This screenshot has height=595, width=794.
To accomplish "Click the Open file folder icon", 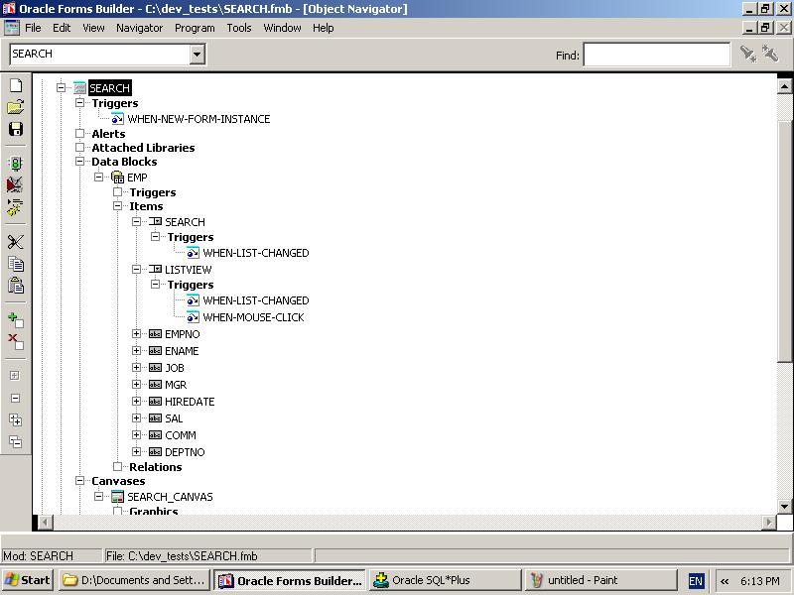I will [x=15, y=107].
